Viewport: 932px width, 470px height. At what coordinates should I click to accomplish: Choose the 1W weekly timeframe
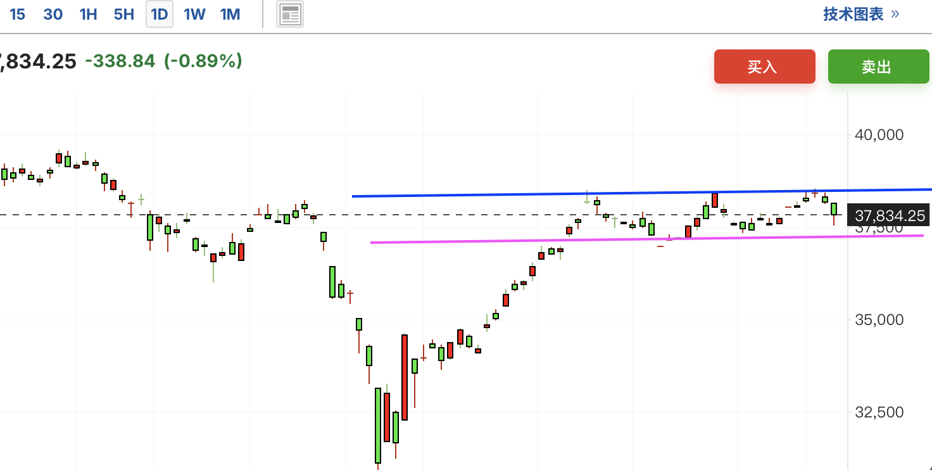(x=194, y=15)
